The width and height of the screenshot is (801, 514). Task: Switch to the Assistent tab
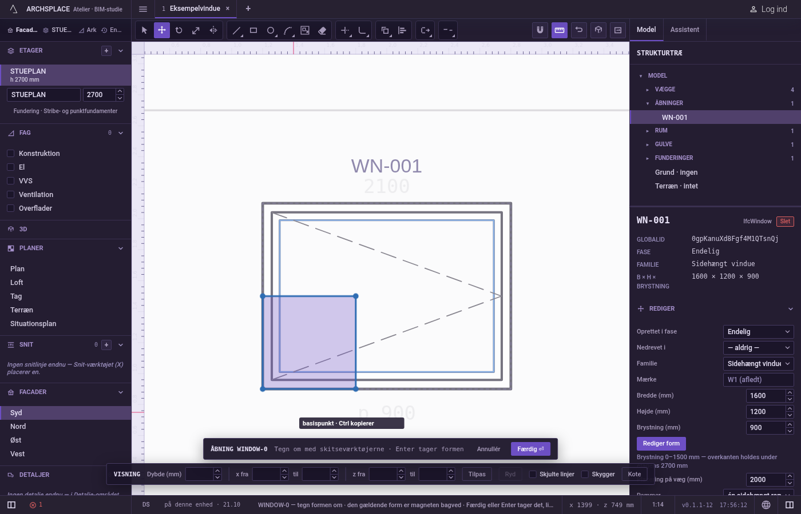684,30
